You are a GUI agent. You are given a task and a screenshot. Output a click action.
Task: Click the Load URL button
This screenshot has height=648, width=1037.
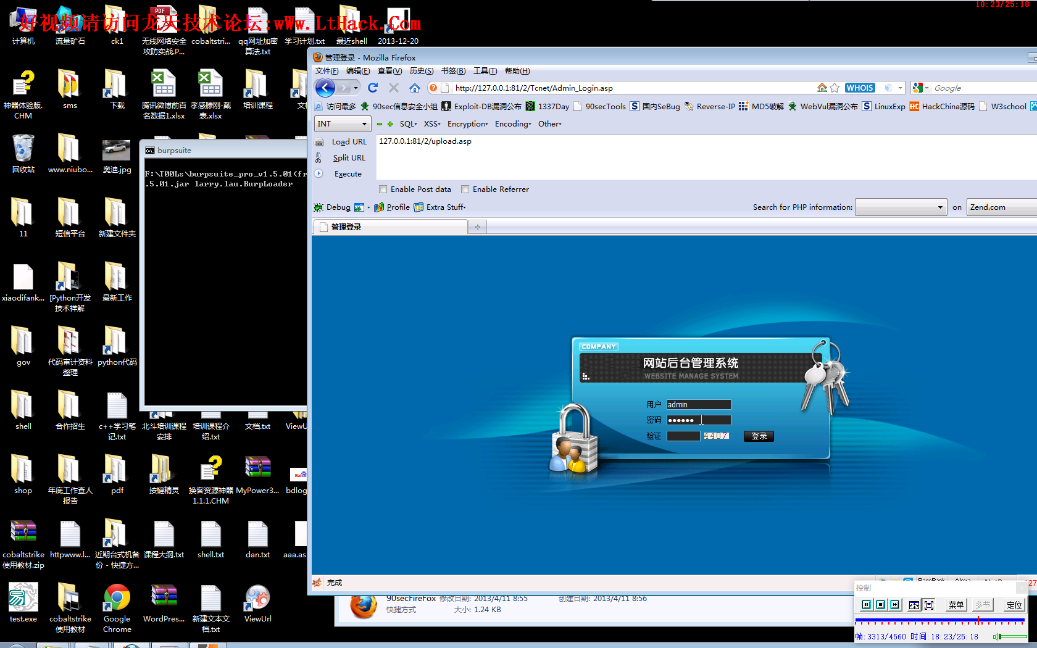point(349,142)
